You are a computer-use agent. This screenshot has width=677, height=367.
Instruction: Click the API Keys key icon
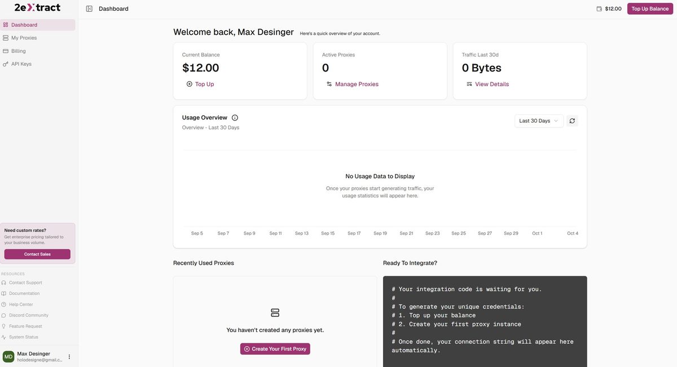click(6, 64)
